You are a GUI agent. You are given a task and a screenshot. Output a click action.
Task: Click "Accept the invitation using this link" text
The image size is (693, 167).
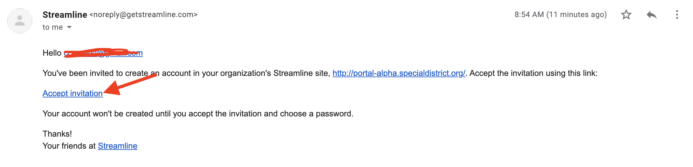[x=533, y=73]
